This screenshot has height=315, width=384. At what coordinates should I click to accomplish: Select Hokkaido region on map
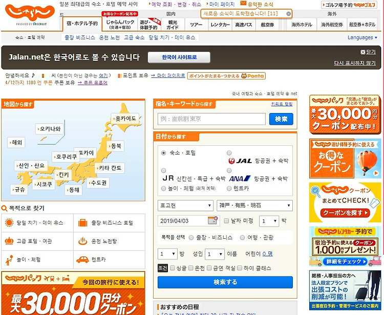pos(125,119)
